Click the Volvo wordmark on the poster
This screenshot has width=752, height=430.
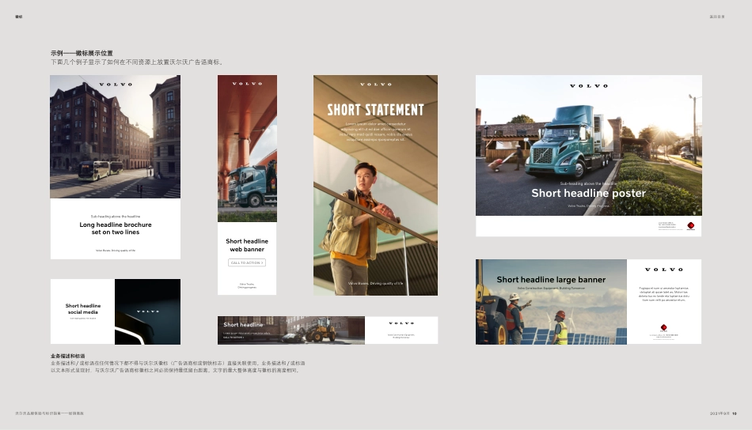click(589, 85)
